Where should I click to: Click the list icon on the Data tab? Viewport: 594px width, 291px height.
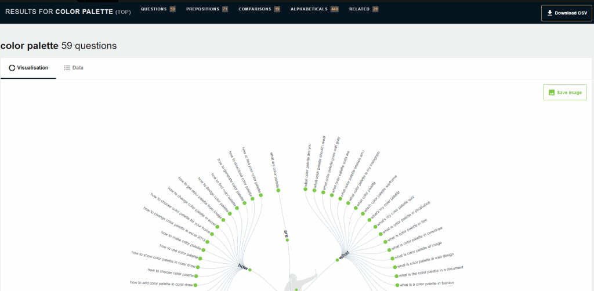(67, 68)
